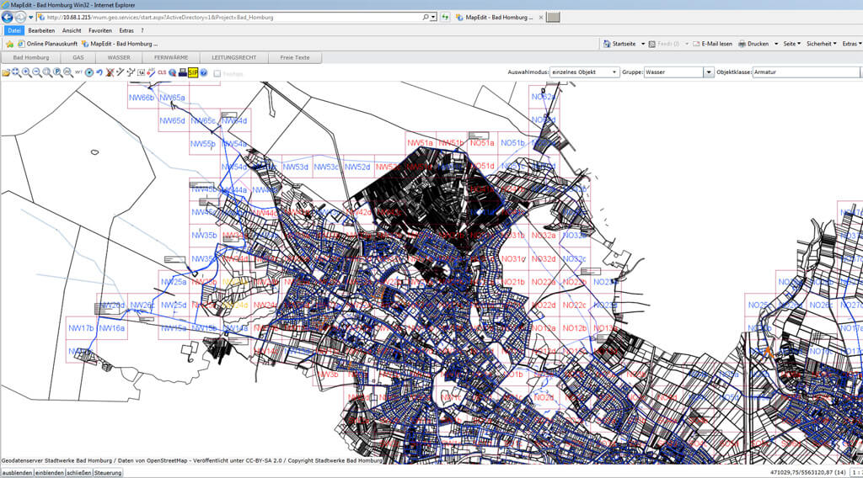Click the Online Planauskunft favorites link
Image resolution: width=863 pixels, height=478 pixels.
coord(51,44)
